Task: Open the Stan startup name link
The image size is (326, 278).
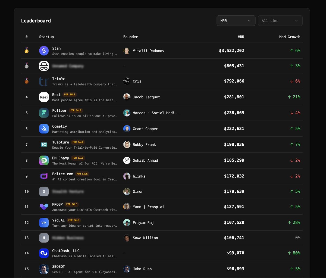Action: 57,48
